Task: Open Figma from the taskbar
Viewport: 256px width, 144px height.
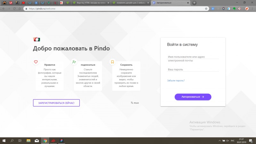Action: (61, 140)
